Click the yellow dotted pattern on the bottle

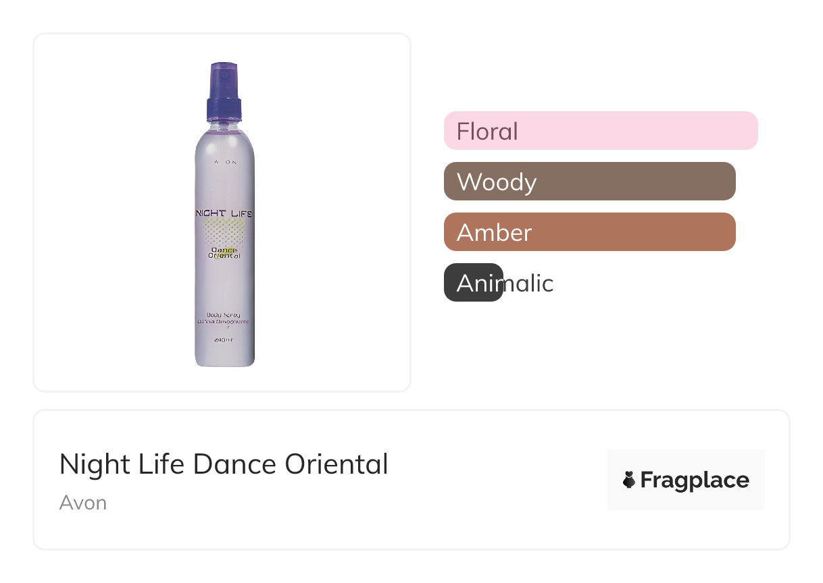[224, 231]
